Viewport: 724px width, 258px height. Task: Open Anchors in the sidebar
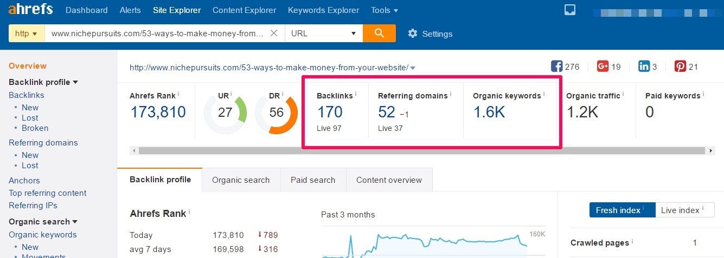coord(24,181)
